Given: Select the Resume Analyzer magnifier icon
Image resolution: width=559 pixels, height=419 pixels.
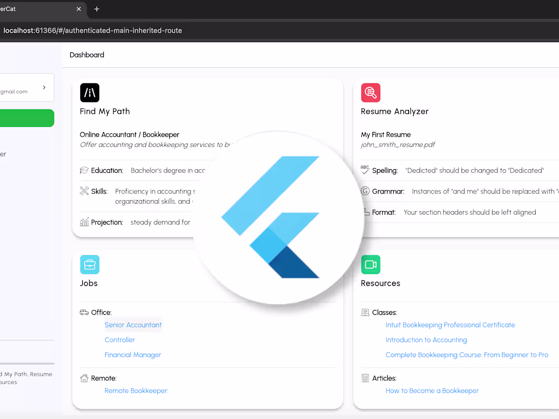Looking at the screenshot, I should coord(370,92).
